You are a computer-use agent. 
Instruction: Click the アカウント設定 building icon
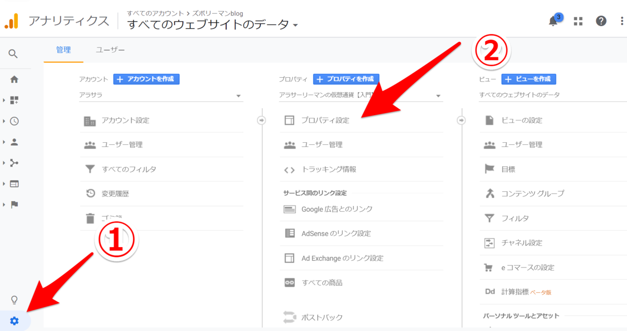[90, 120]
